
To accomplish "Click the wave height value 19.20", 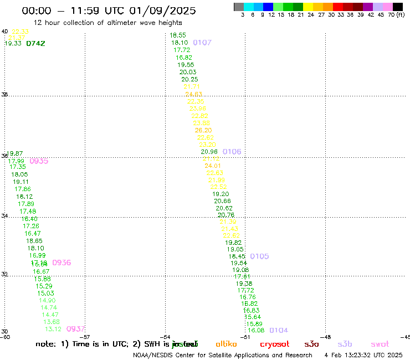I will [x=221, y=194].
